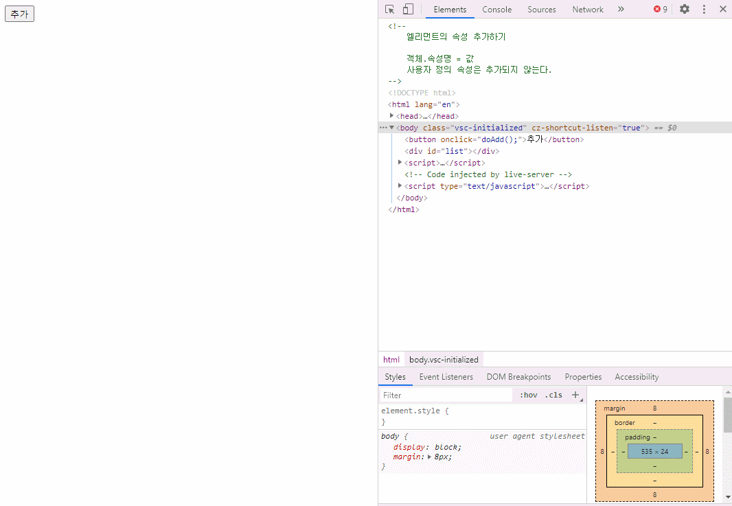Image resolution: width=732 pixels, height=506 pixels.
Task: Click the 엘리먼트의 속성 추가하기 comment text
Action: point(456,36)
